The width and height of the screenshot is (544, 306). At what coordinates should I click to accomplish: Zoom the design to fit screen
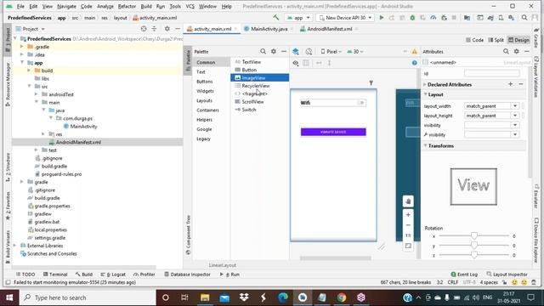[x=408, y=246]
